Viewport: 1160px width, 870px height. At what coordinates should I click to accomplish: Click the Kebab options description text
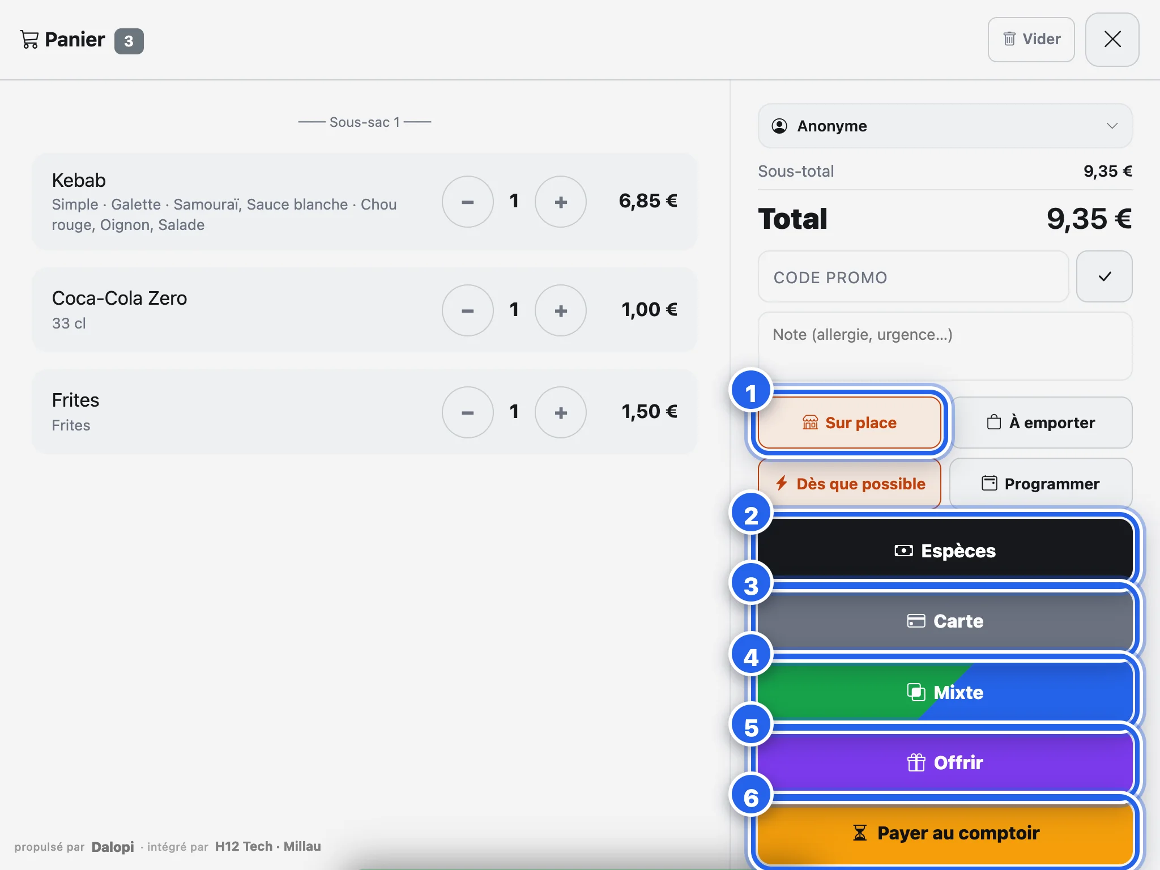click(x=224, y=215)
